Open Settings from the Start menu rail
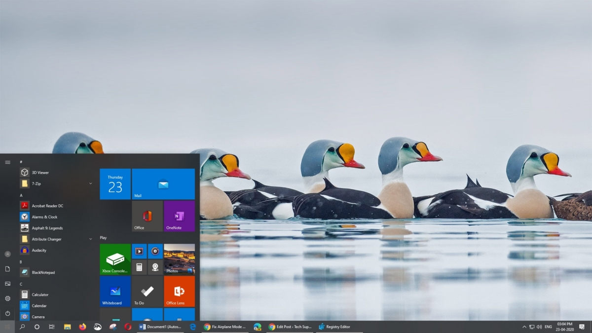592x333 pixels. pos(7,298)
